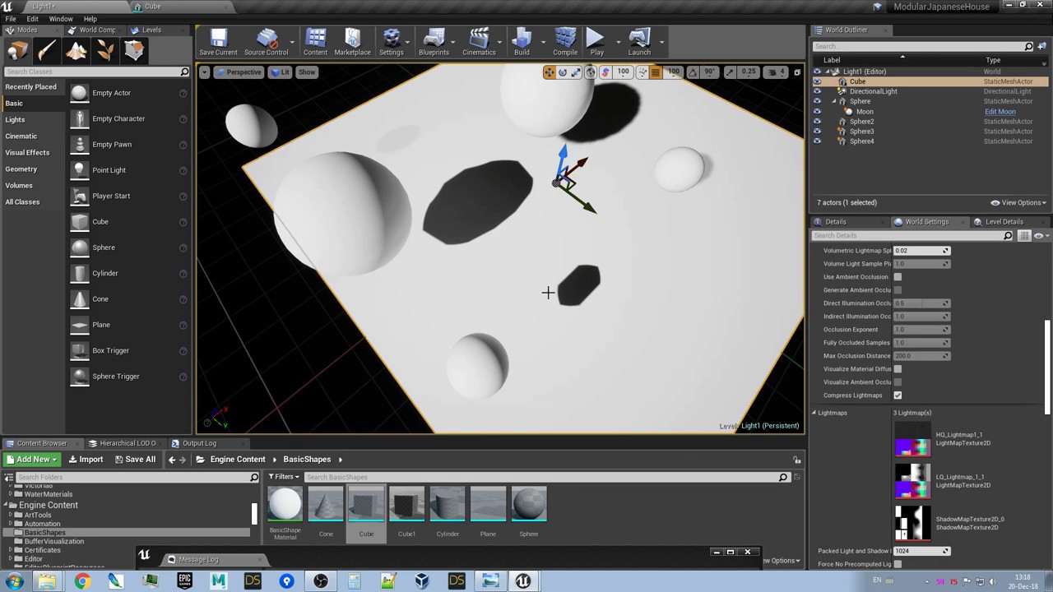Screen dimensions: 1053x592
Task: Open Lit view mode dropdown
Action: point(281,72)
